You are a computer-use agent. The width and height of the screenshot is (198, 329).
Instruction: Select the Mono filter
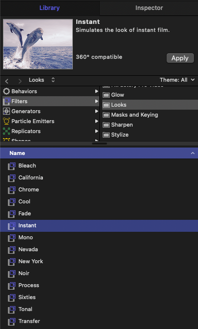tap(99, 237)
